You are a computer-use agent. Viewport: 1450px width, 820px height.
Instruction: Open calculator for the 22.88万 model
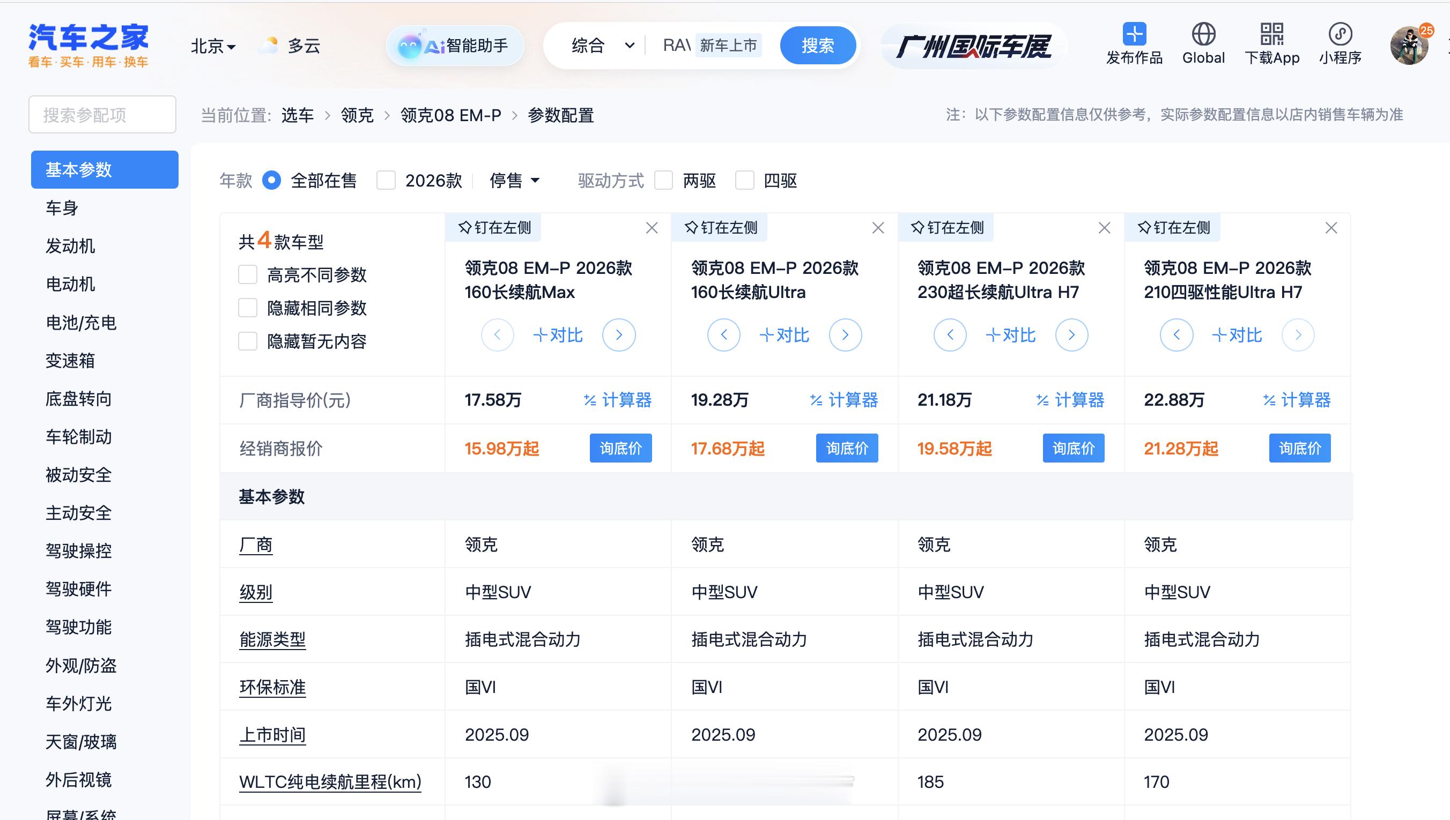(x=1297, y=400)
